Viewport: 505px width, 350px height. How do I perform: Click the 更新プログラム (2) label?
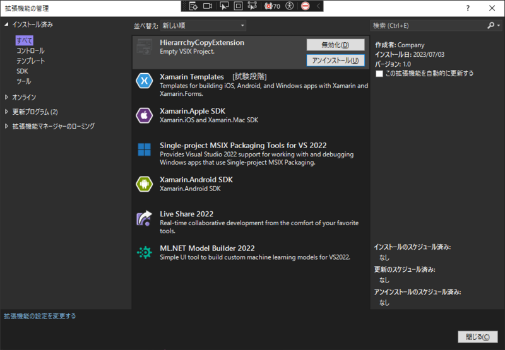click(35, 112)
